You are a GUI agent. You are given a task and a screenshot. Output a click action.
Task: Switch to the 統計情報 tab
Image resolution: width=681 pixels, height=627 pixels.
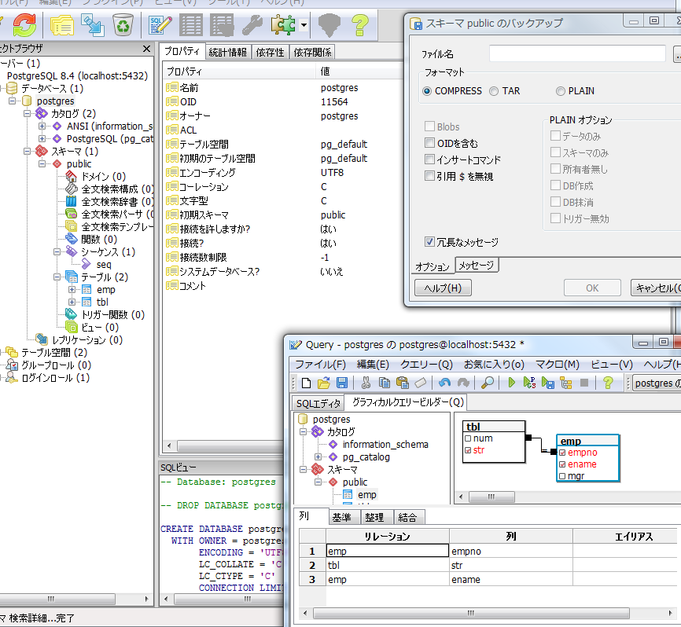point(229,53)
